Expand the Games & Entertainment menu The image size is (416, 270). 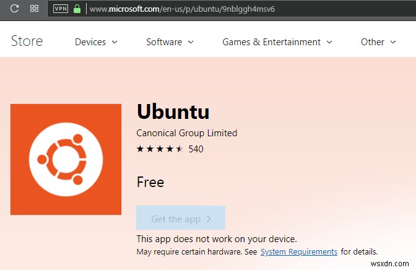[x=277, y=42]
